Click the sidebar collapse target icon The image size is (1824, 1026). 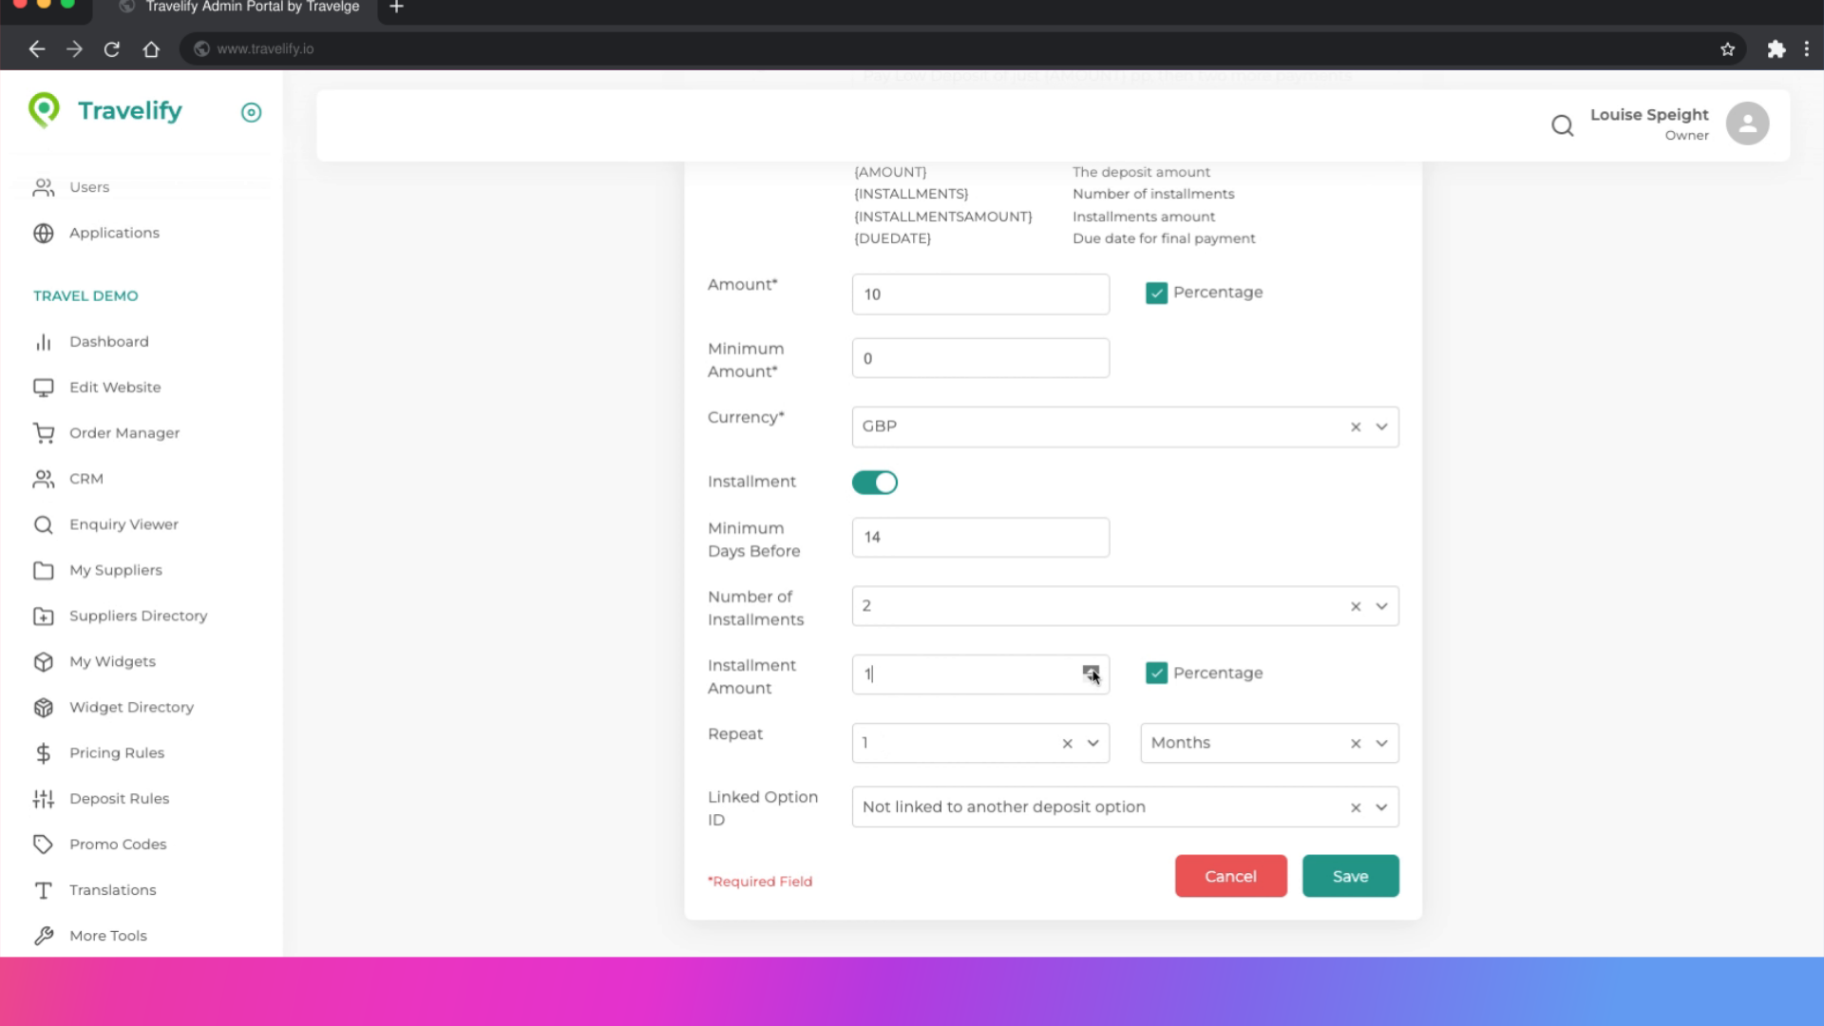point(251,113)
